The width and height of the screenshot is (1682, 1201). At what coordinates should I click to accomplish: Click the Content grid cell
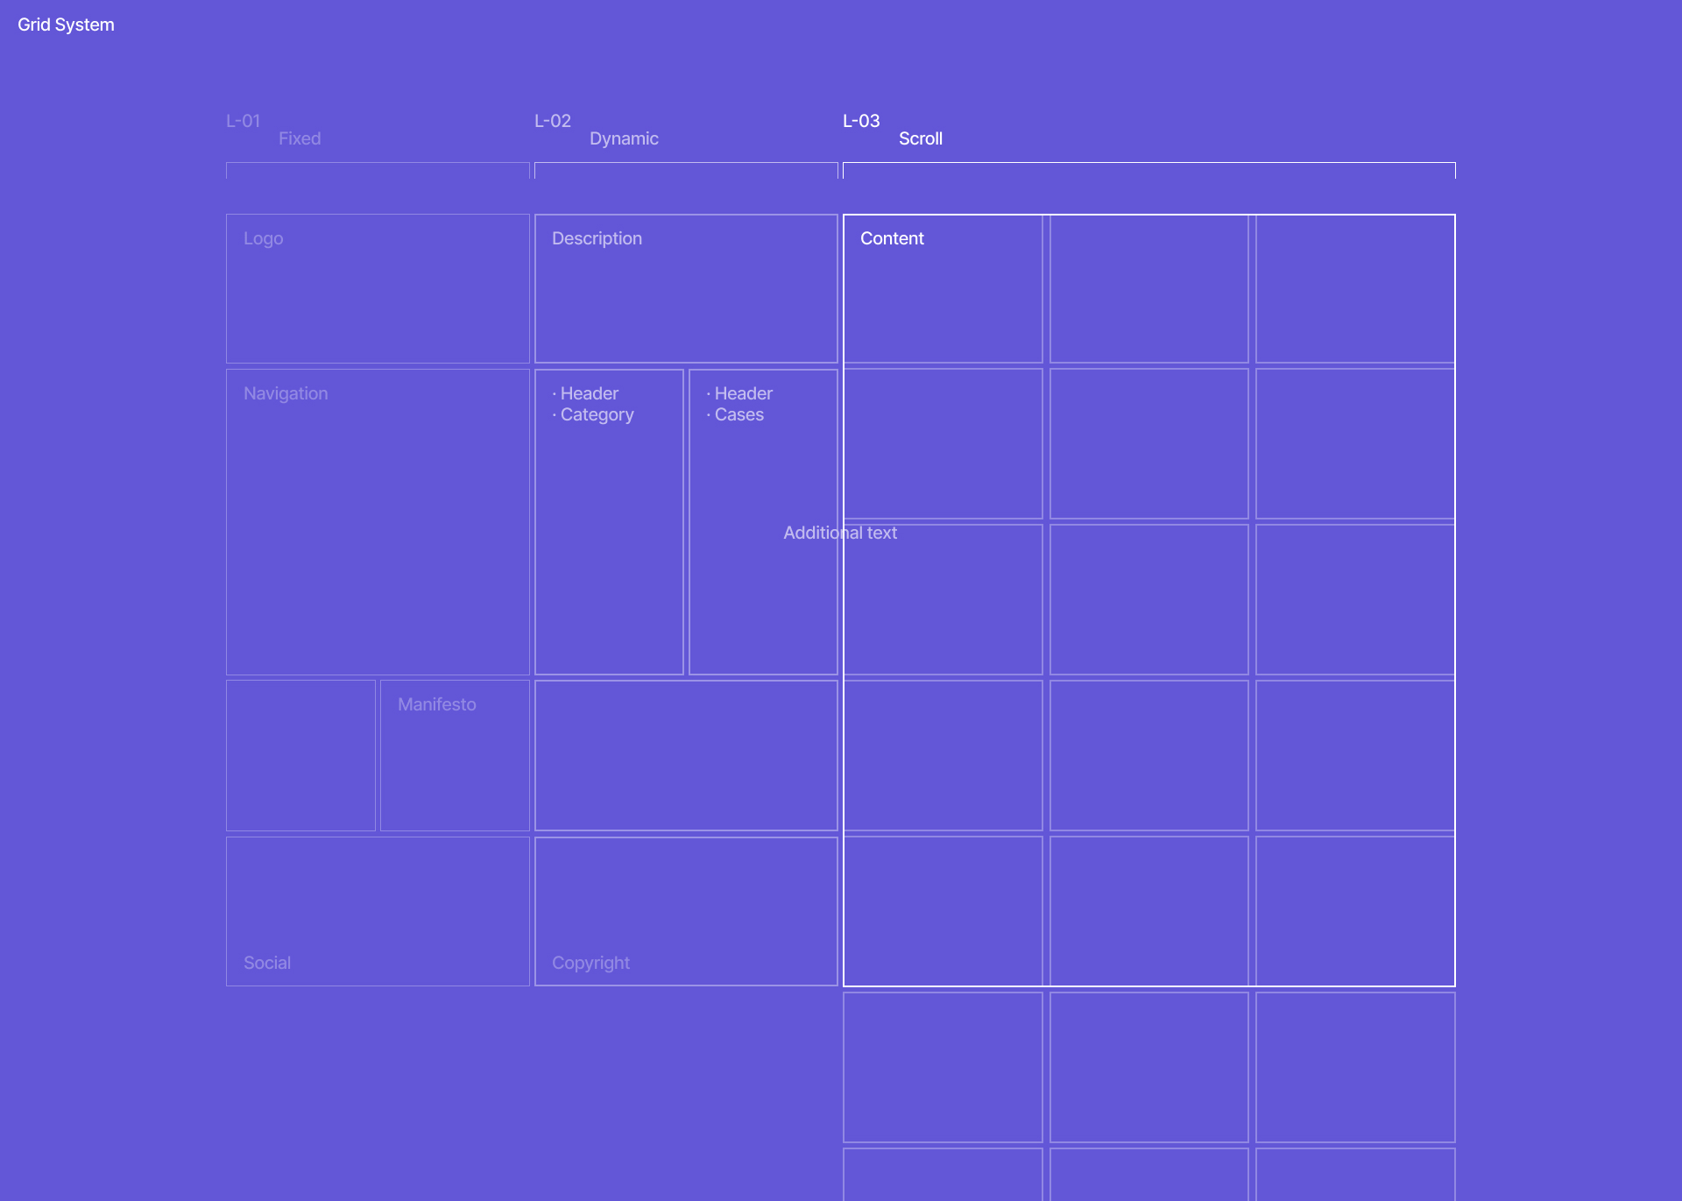point(943,288)
